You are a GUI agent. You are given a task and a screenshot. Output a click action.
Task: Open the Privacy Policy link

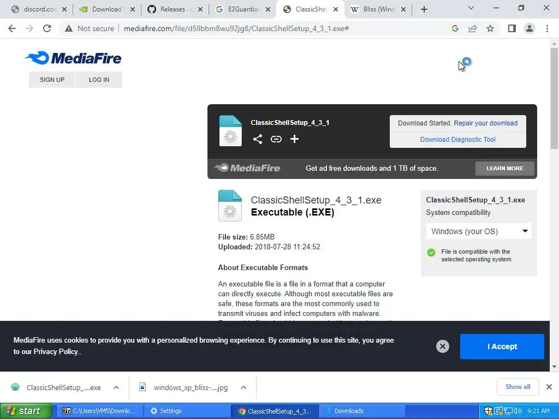(56, 352)
